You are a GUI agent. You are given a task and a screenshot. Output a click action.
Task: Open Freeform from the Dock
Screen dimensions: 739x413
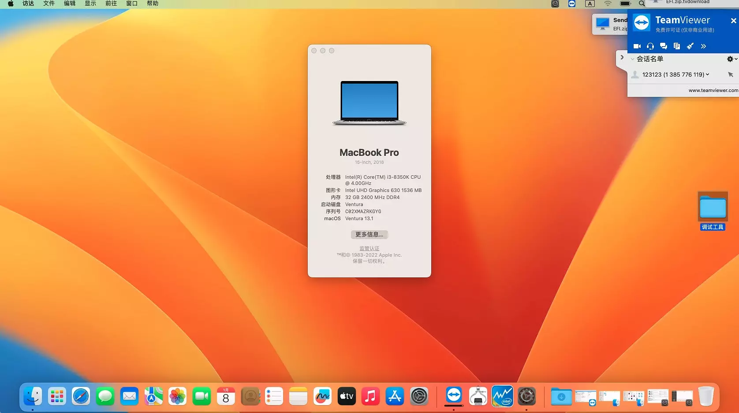tap(322, 397)
